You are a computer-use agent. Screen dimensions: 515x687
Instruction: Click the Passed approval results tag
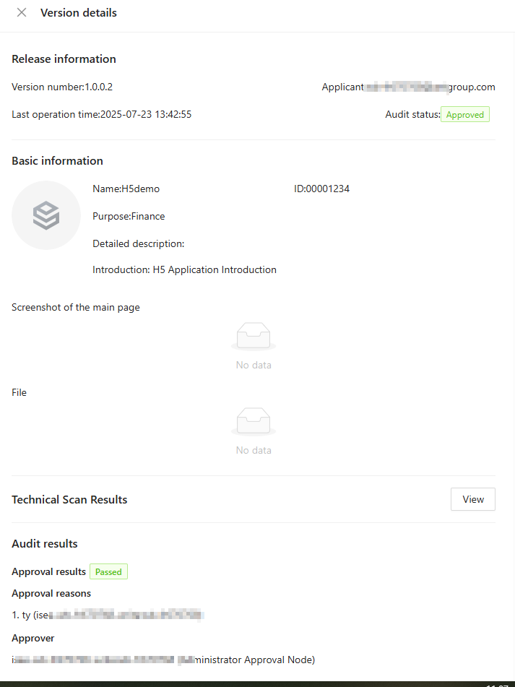click(x=108, y=571)
